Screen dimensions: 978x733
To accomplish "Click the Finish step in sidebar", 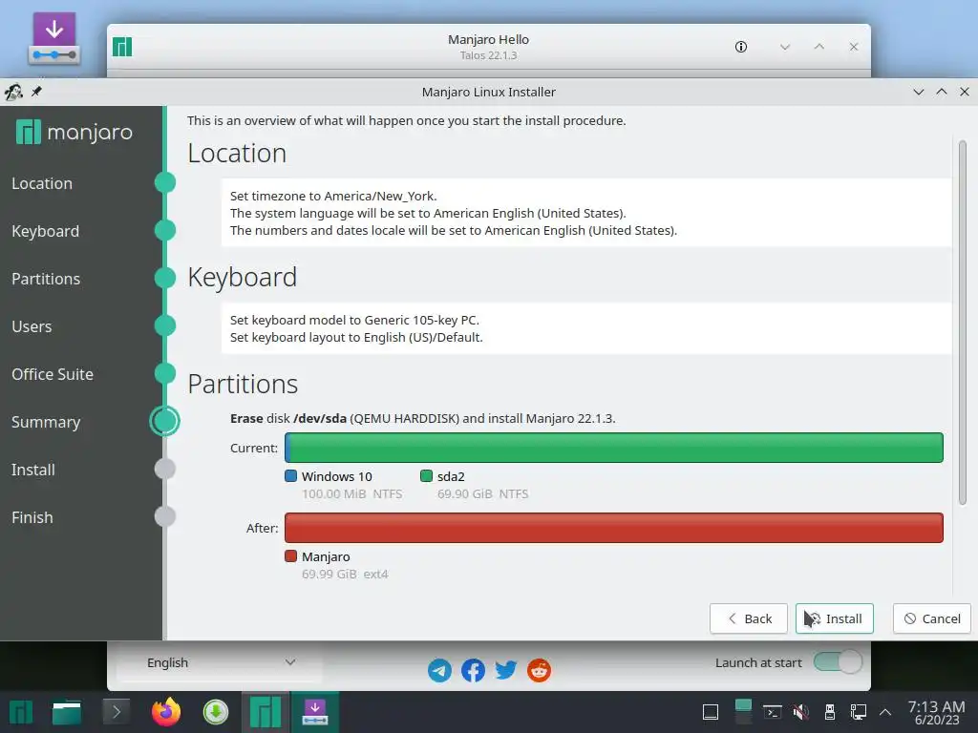I will 32,517.
